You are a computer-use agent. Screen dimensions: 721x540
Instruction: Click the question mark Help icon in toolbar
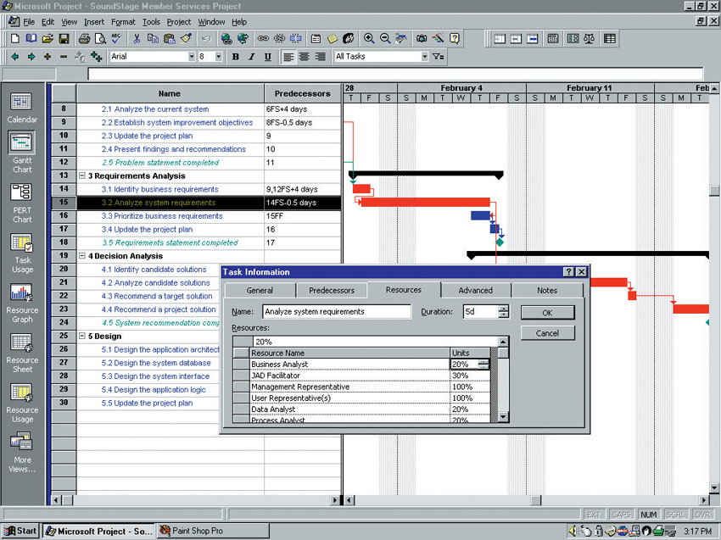455,39
